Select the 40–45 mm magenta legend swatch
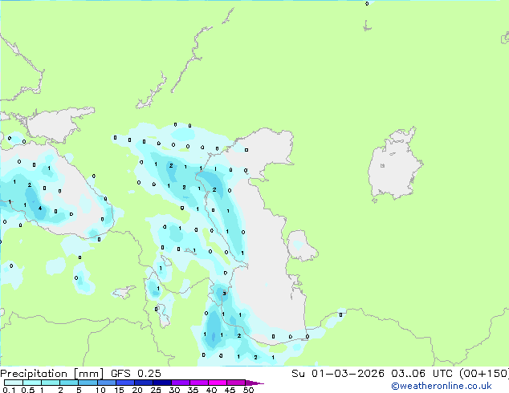 (x=218, y=383)
